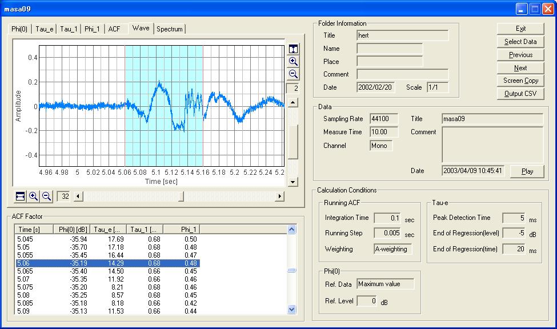Select the row with time 5.065
This screenshot has height=329, width=557.
pos(107,271)
